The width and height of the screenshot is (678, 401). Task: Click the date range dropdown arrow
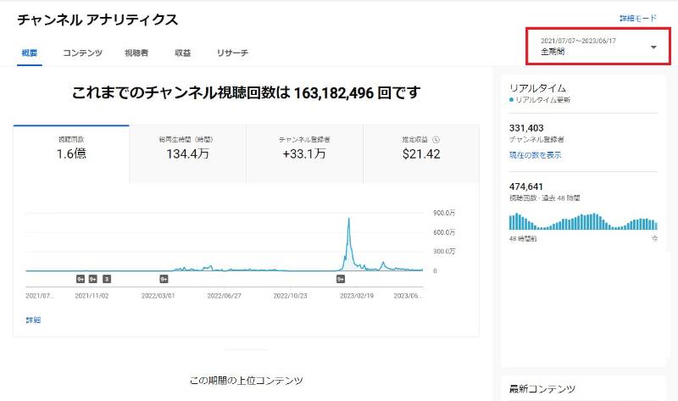pyautogui.click(x=653, y=47)
